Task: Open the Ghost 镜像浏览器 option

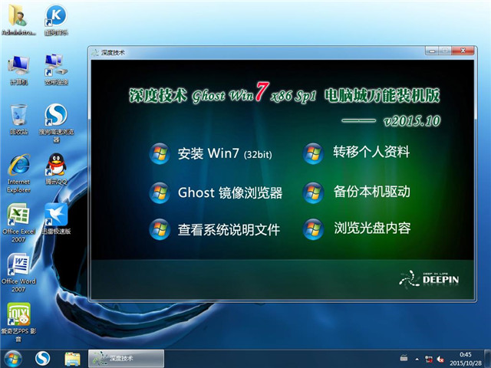Action: tap(230, 192)
